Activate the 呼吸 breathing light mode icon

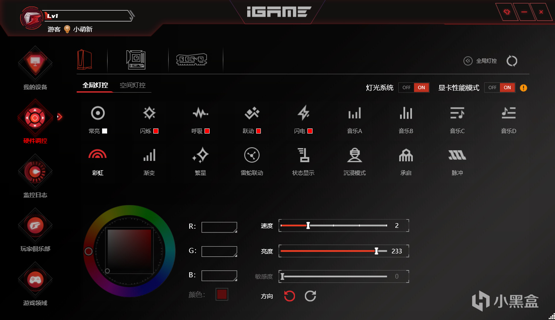click(x=200, y=113)
